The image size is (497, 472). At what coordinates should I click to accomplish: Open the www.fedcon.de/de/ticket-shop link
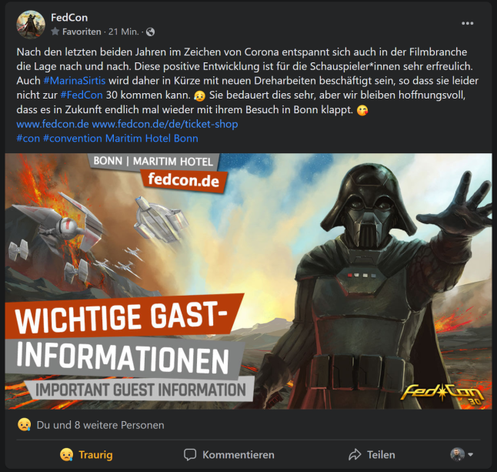(x=165, y=124)
